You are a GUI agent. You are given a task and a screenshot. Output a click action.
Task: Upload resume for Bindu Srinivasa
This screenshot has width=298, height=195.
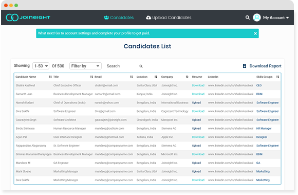pyautogui.click(x=196, y=129)
